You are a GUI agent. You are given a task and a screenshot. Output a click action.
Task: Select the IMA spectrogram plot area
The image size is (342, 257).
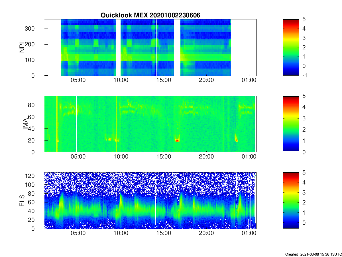pyautogui.click(x=150, y=124)
